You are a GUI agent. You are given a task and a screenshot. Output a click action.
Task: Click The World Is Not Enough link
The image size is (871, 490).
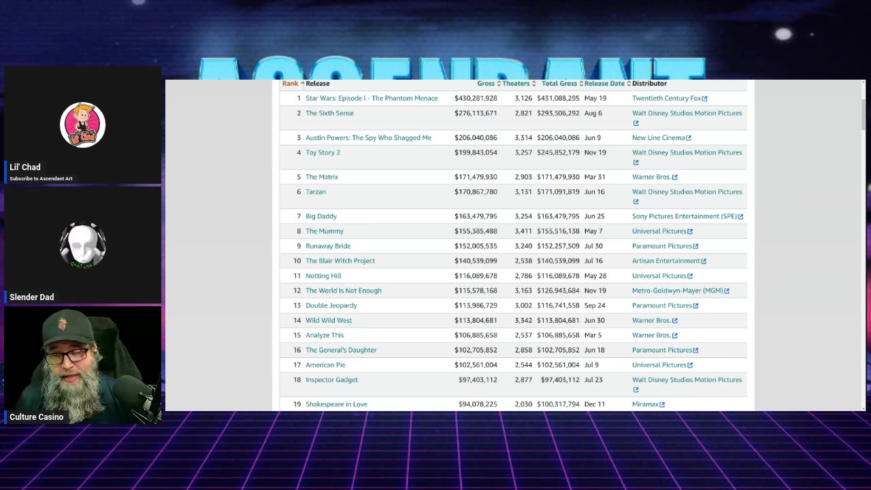coord(344,291)
